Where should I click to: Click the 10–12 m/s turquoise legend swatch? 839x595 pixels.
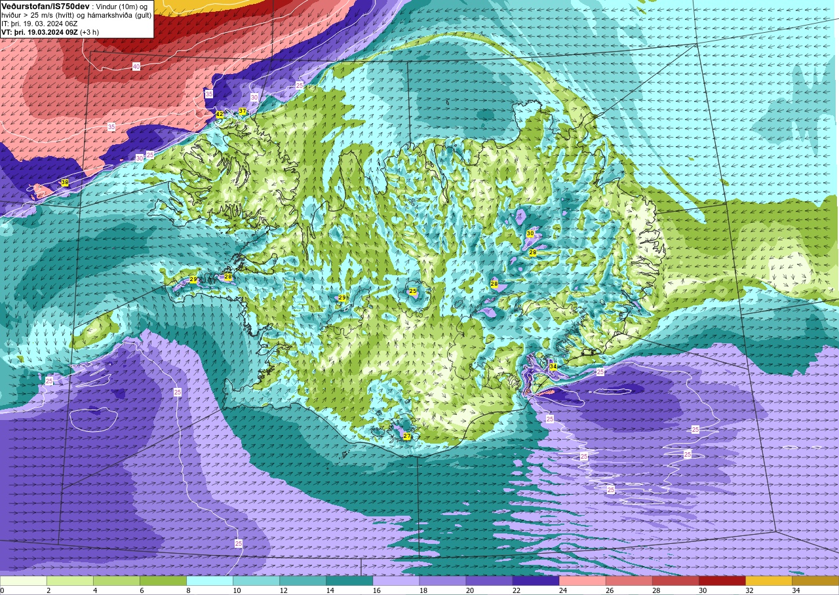click(256, 581)
